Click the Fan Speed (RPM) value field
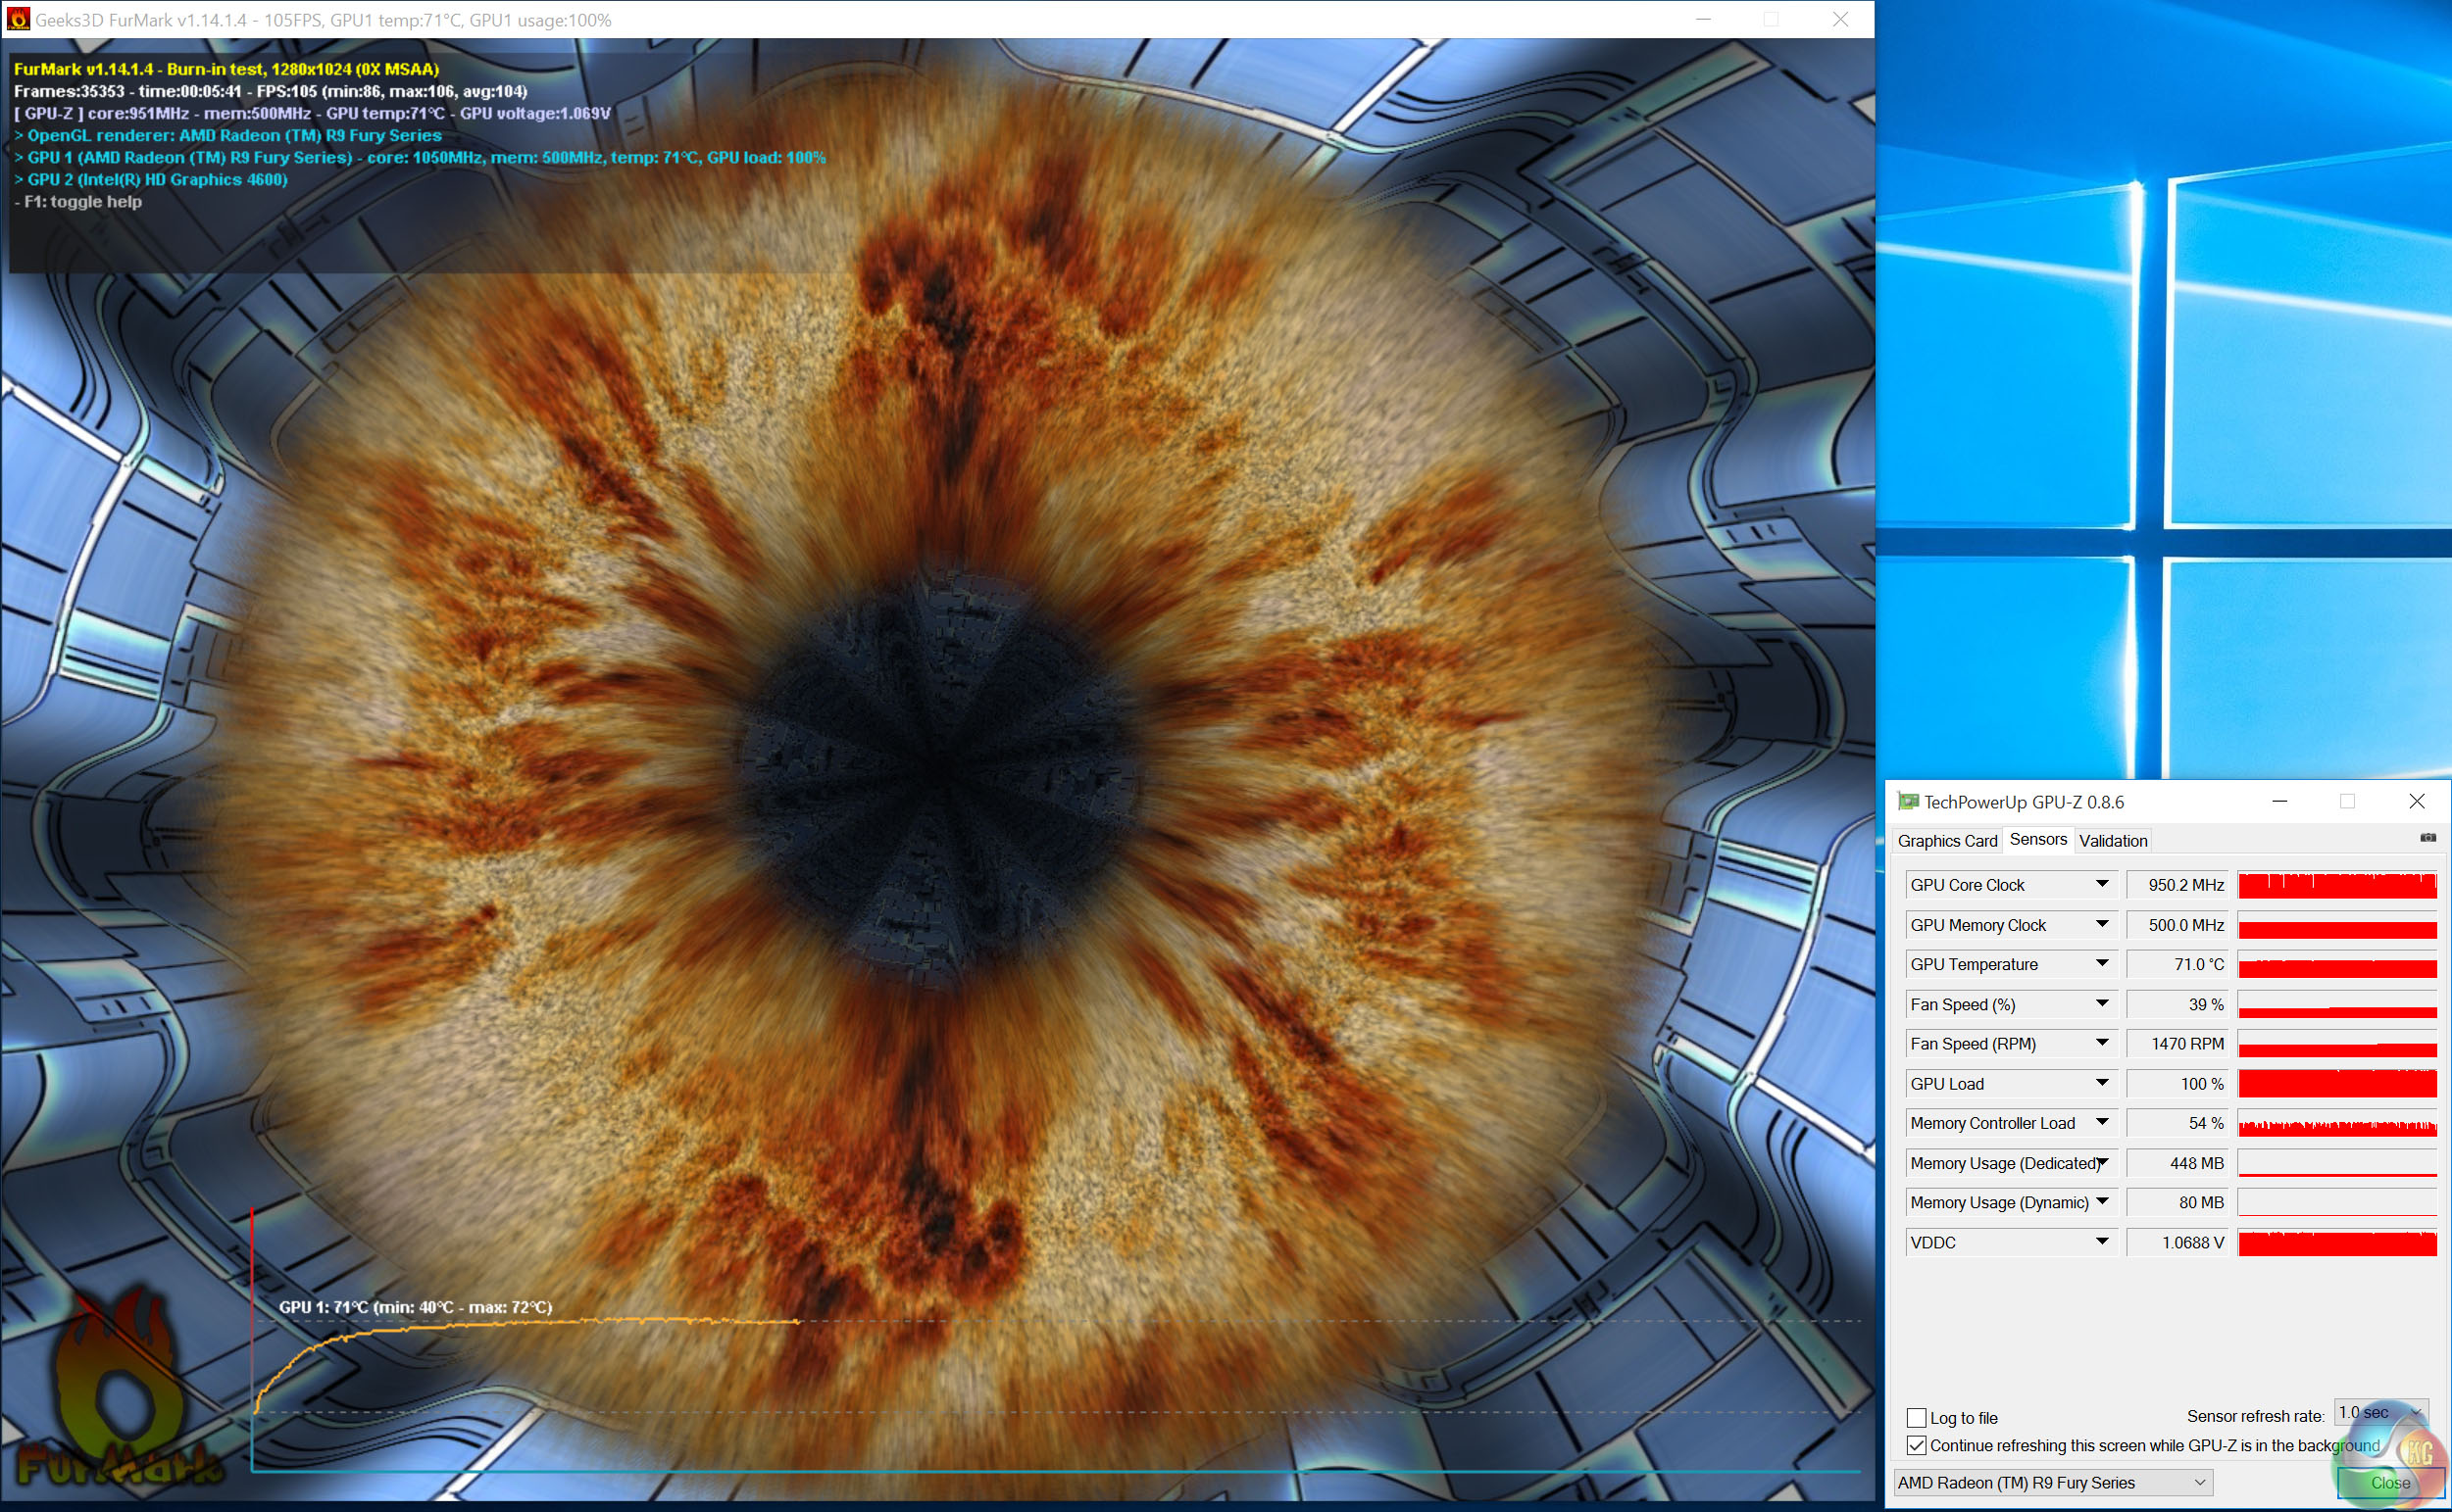 [x=2176, y=1044]
